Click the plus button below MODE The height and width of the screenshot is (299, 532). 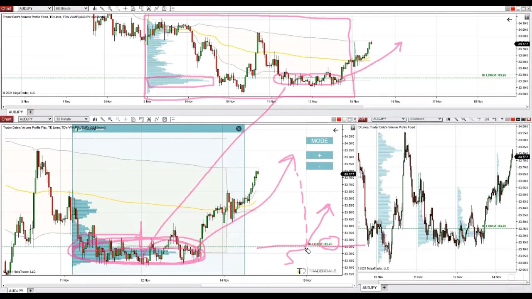320,155
